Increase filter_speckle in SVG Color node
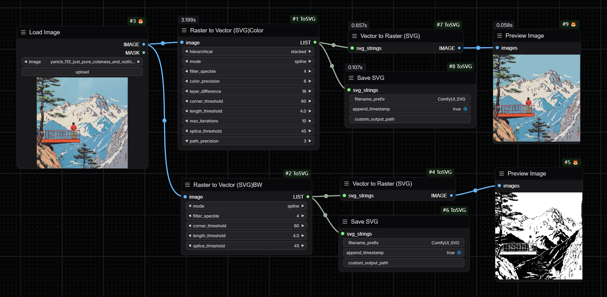 click(310, 71)
